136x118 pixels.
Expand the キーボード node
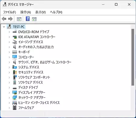(x=9, y=52)
